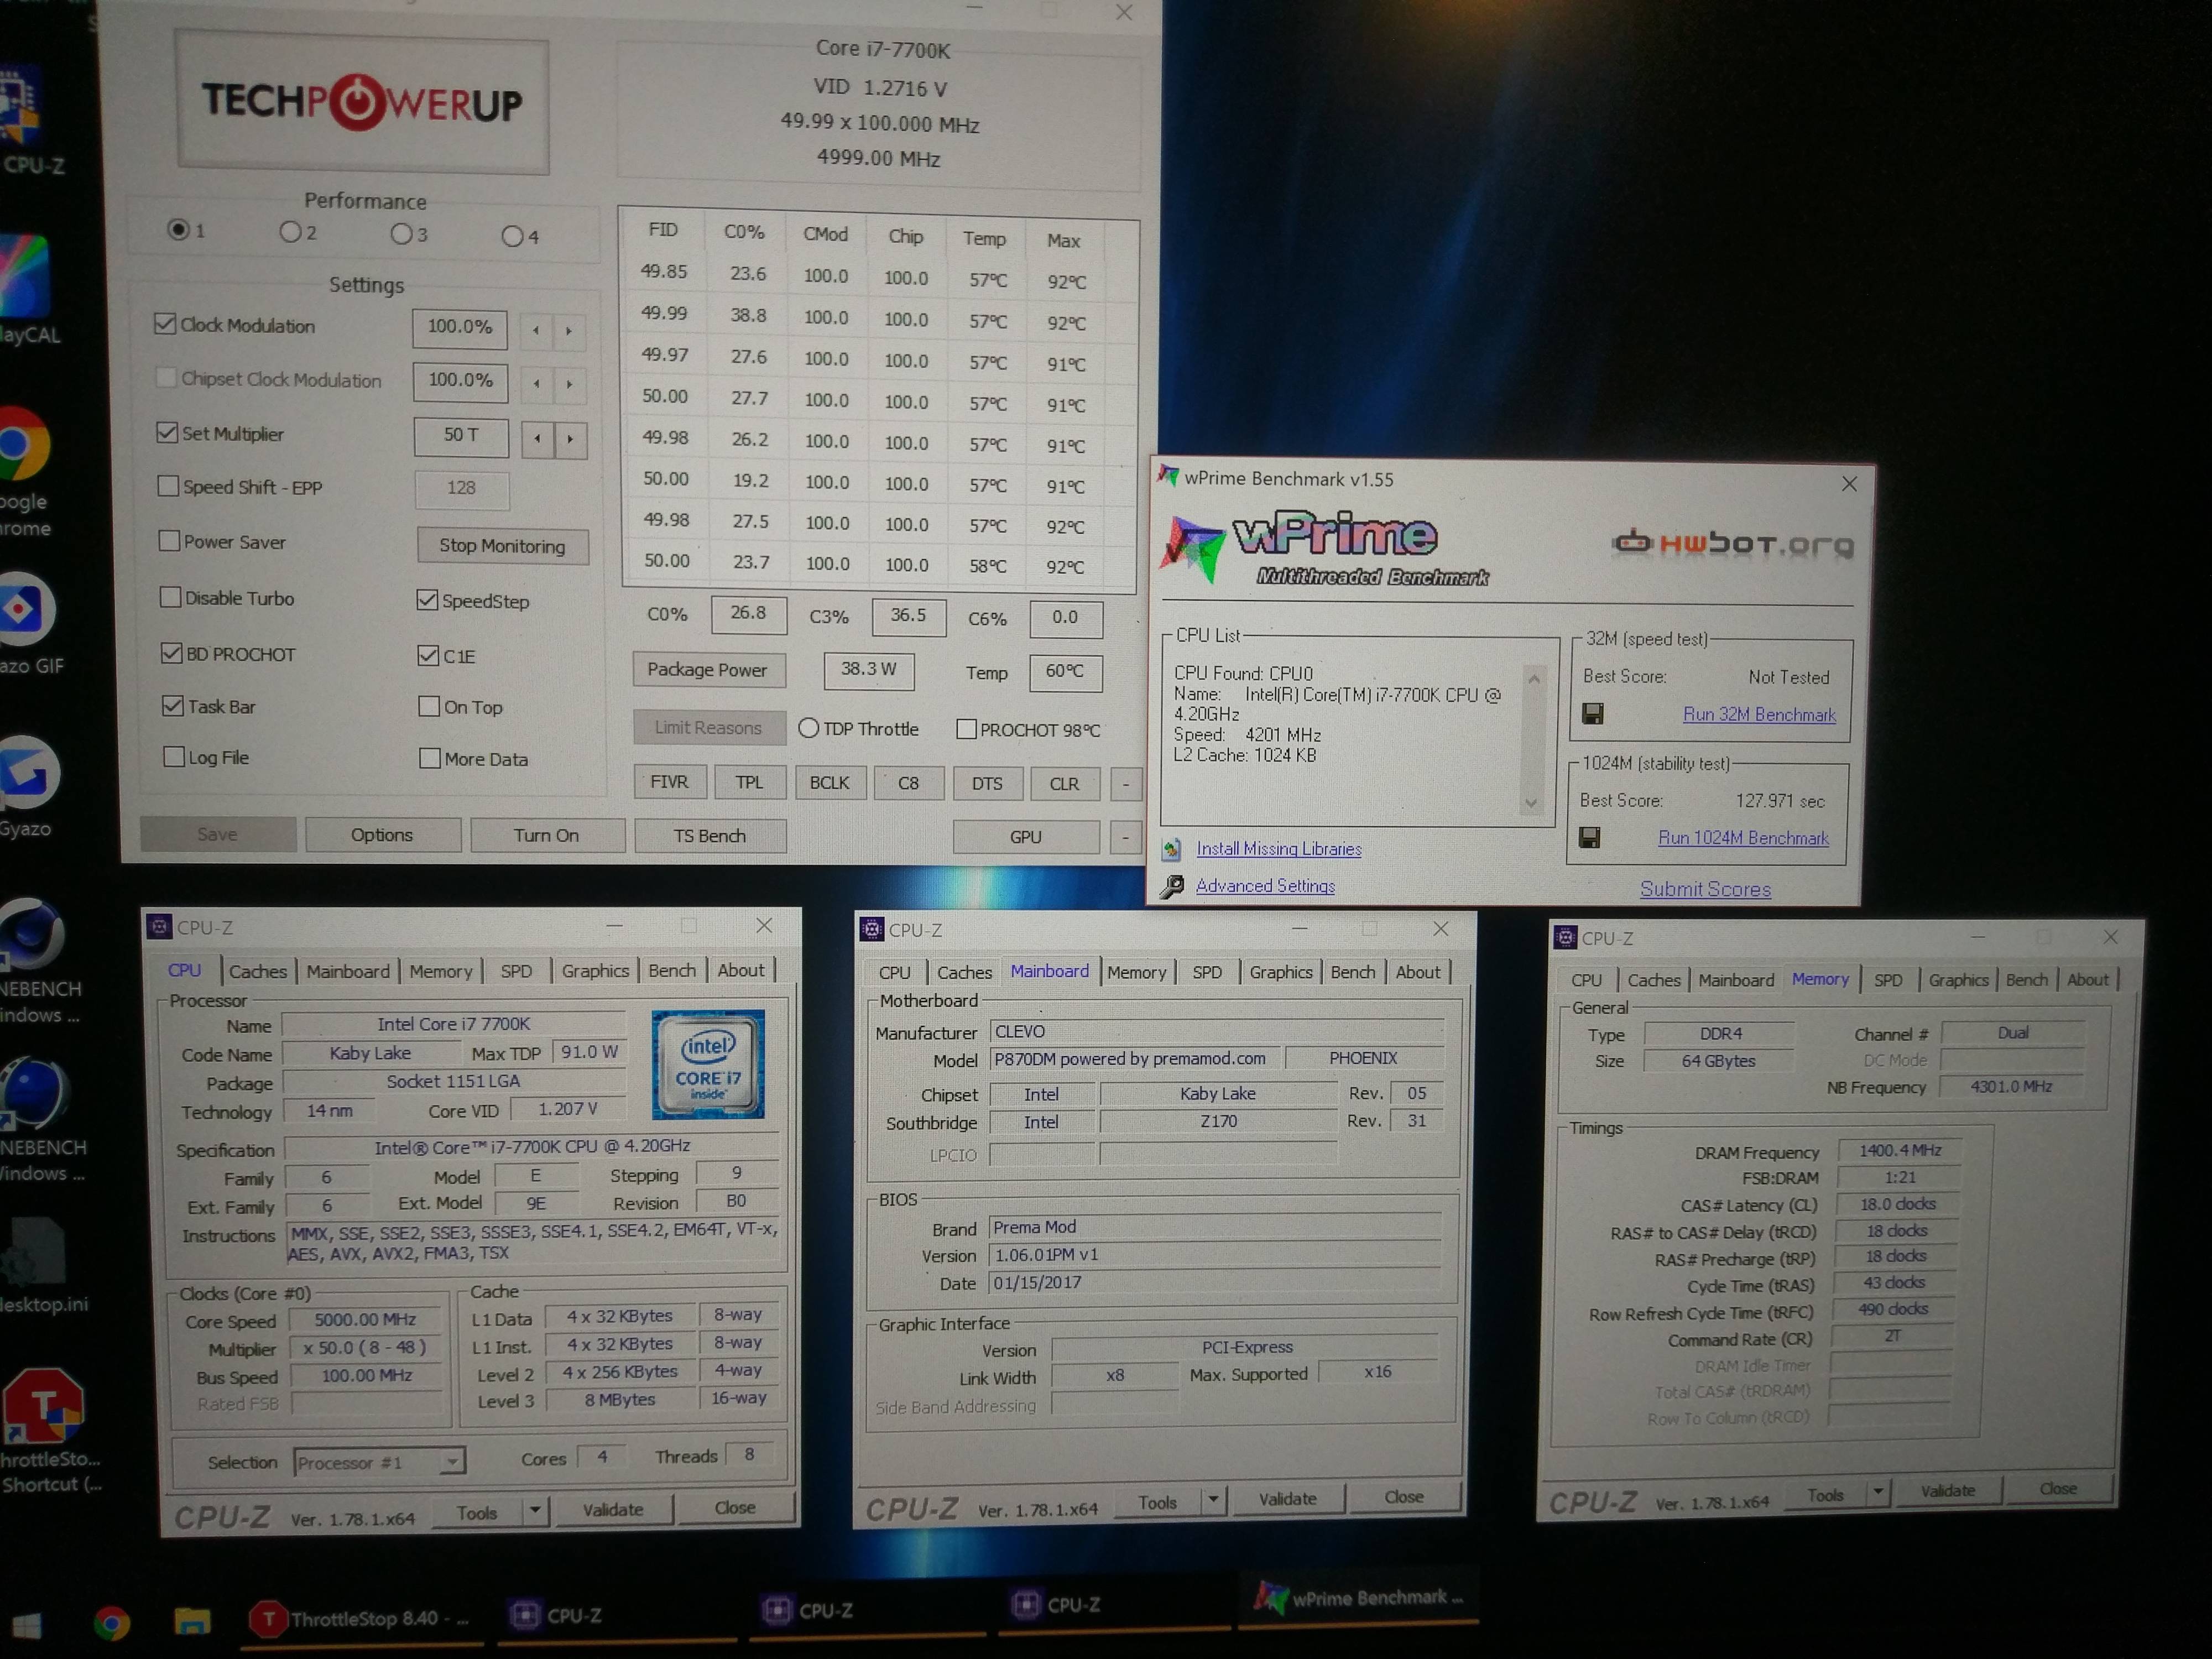Switch to wPrime Benchmark taskbar item
This screenshot has width=2212, height=1659.
coord(1357,1597)
